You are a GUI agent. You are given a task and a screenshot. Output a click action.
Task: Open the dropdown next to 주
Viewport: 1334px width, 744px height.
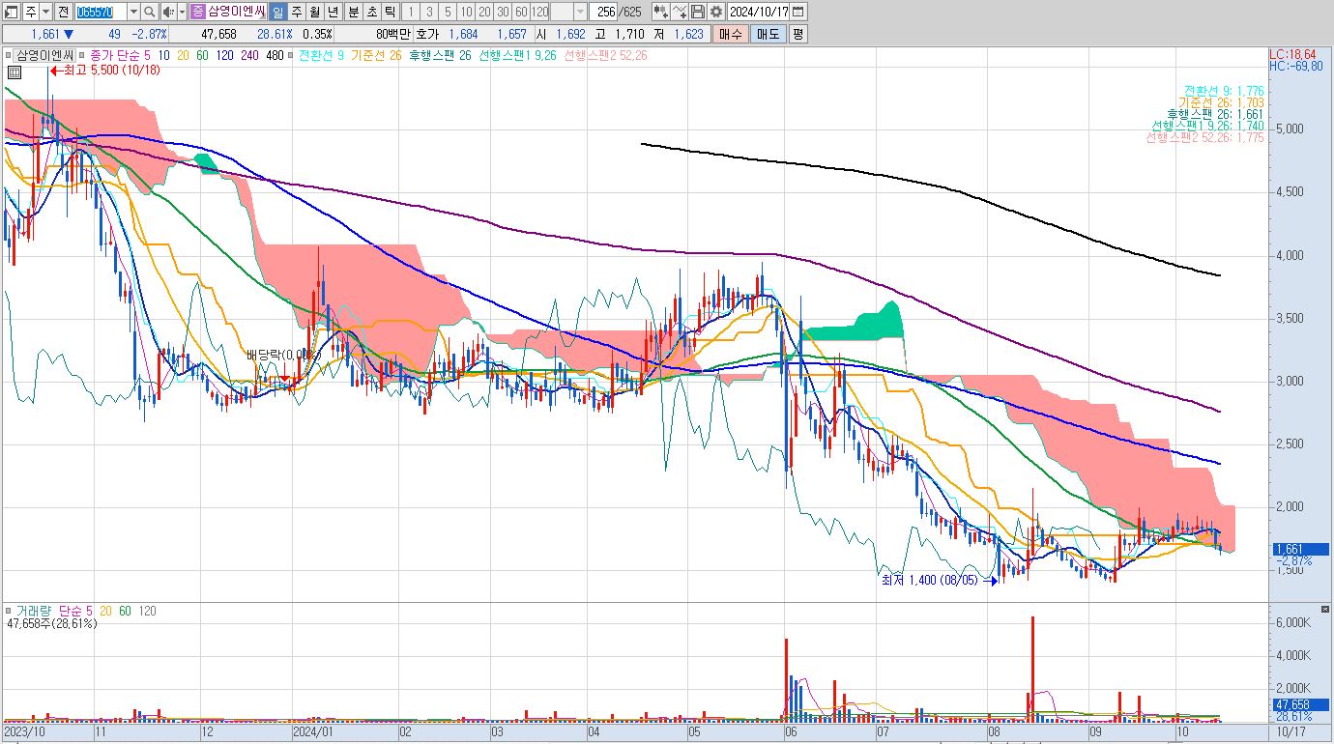click(45, 12)
